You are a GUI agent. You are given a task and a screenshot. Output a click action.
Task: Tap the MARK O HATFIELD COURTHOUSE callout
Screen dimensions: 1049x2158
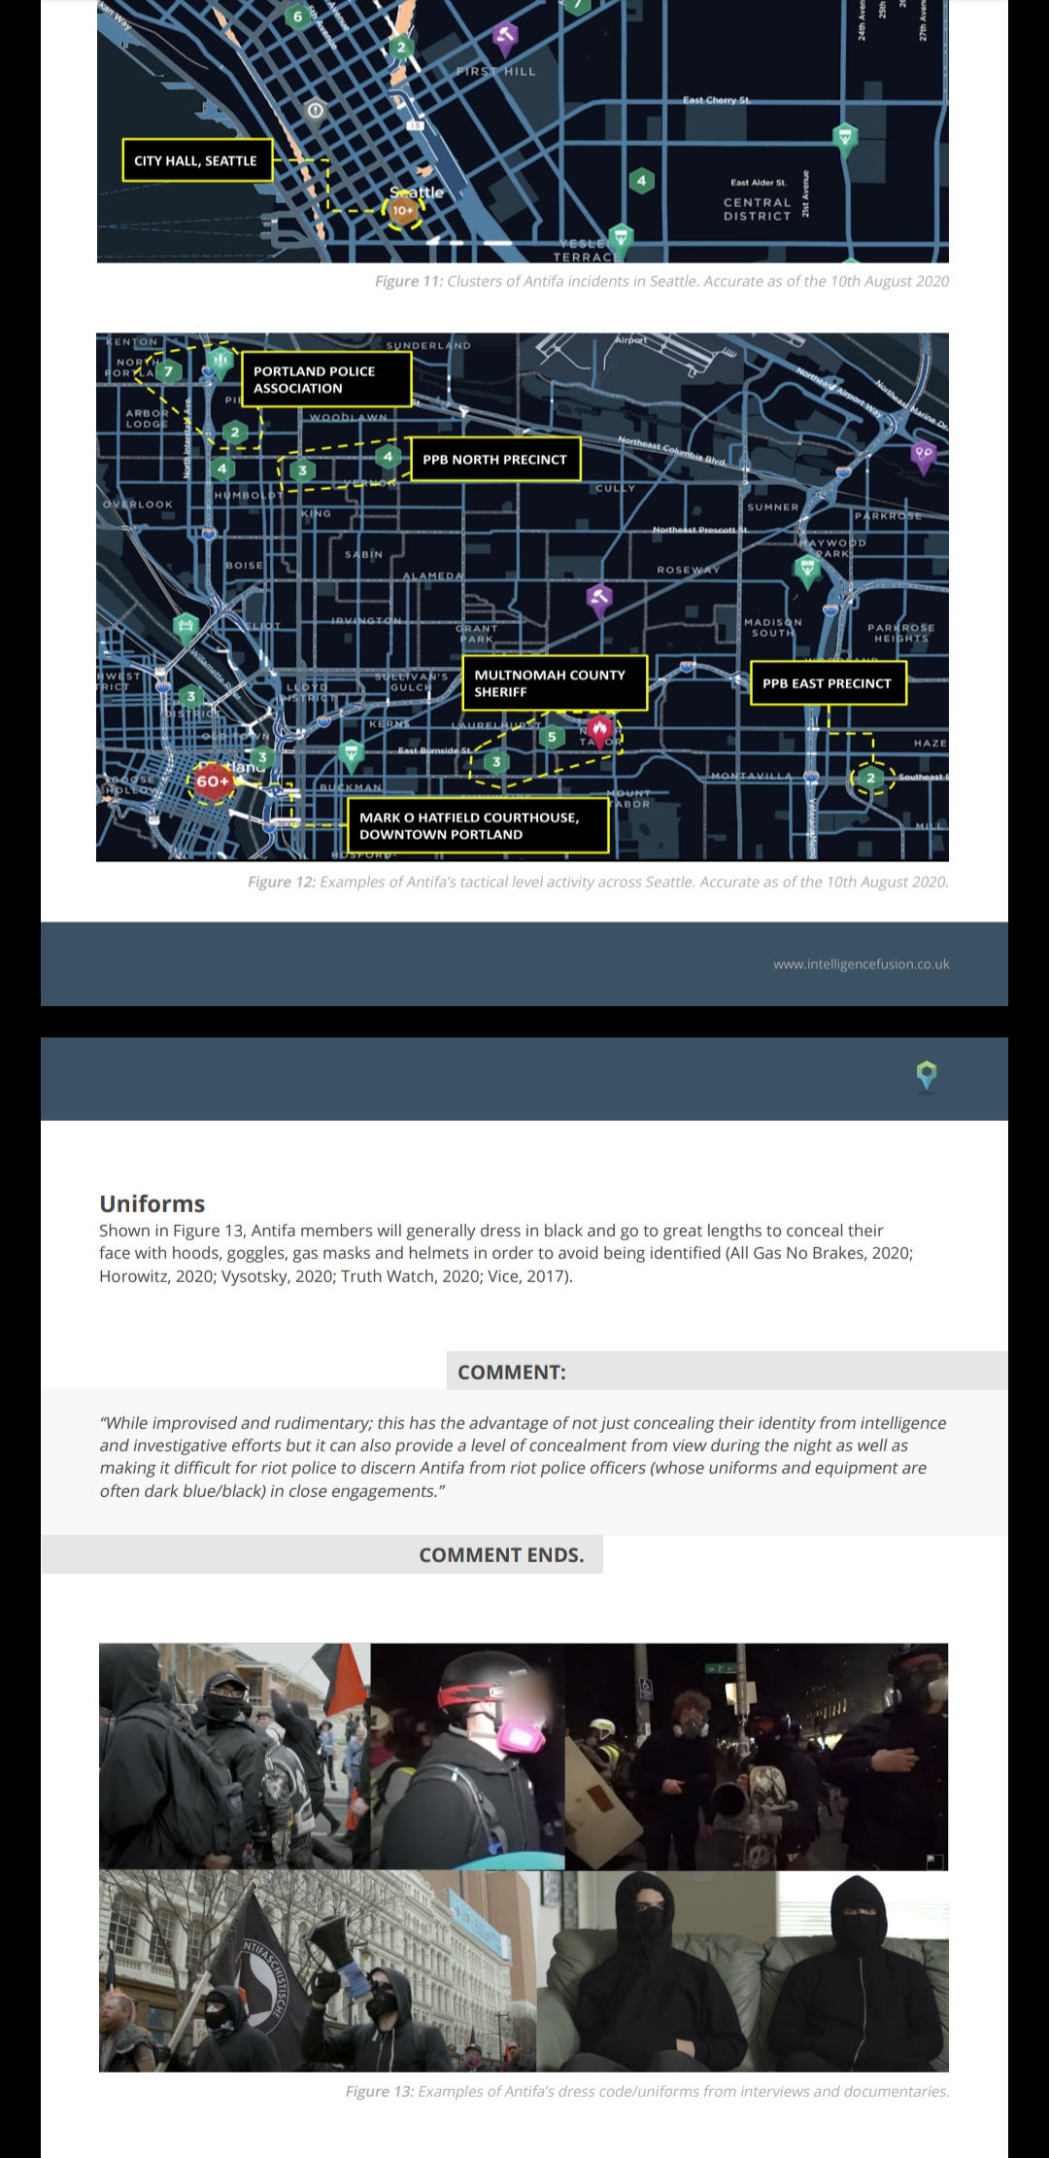click(x=478, y=825)
